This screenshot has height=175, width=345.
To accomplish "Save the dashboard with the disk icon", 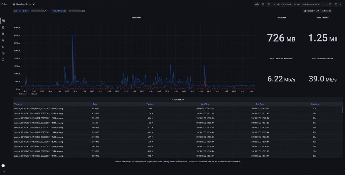I will 263,4.
